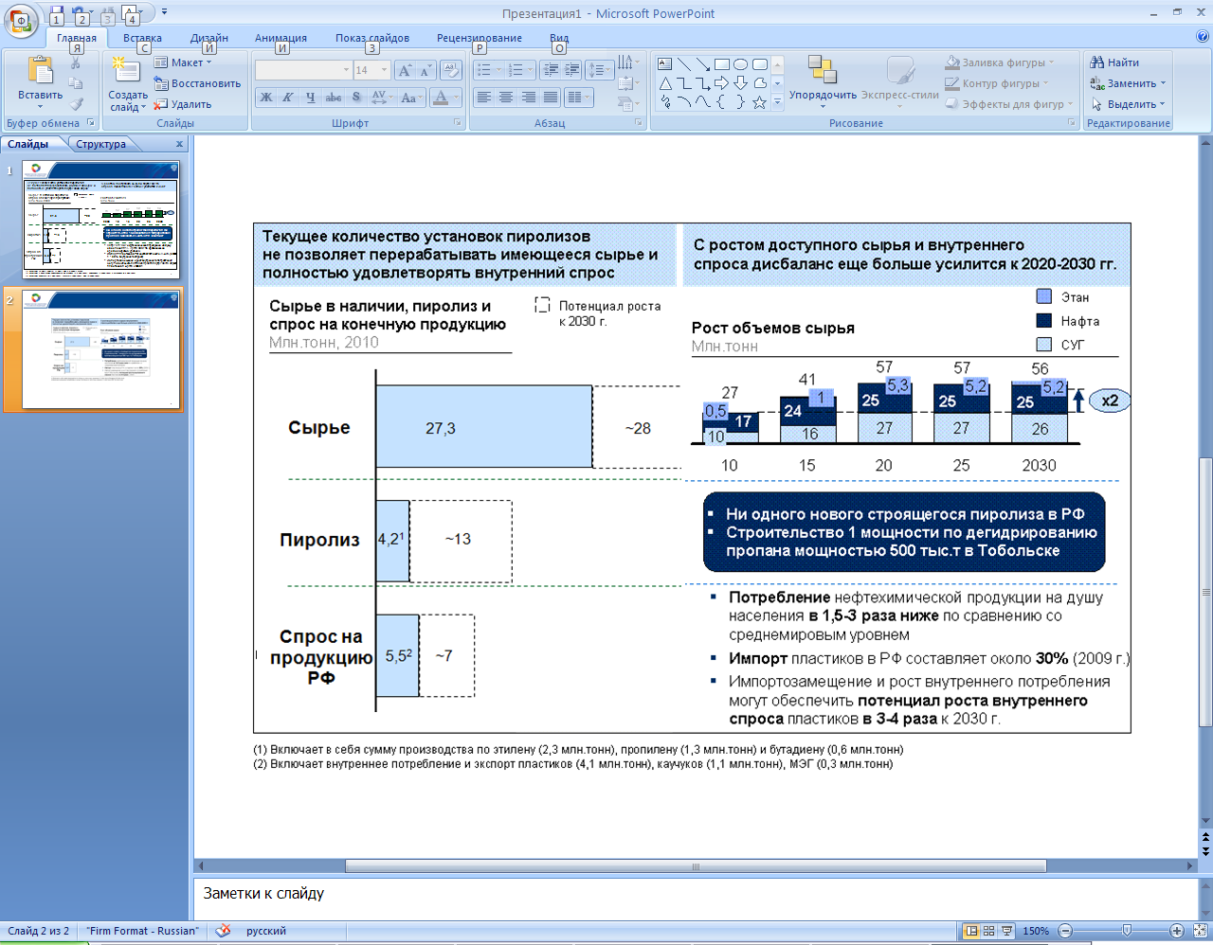1213x945 pixels.
Task: Expand the shapes gallery More arrow
Action: [778, 103]
